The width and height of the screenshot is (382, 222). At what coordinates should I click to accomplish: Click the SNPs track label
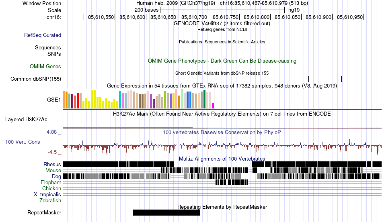[54, 54]
